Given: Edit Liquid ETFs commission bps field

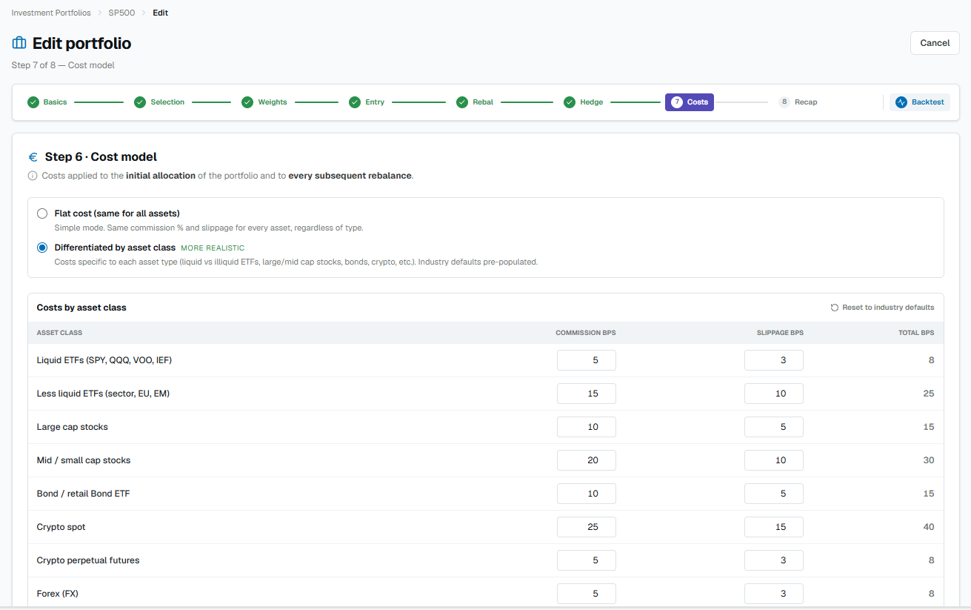Looking at the screenshot, I should pyautogui.click(x=587, y=360).
